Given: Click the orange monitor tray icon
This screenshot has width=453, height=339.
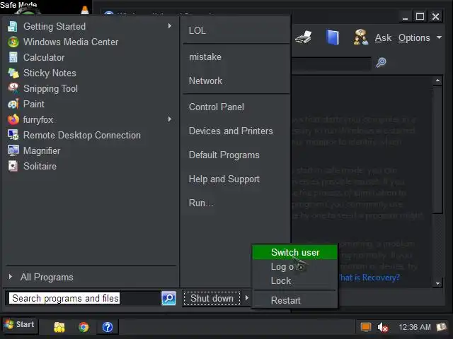Looking at the screenshot, I should pos(366,327).
